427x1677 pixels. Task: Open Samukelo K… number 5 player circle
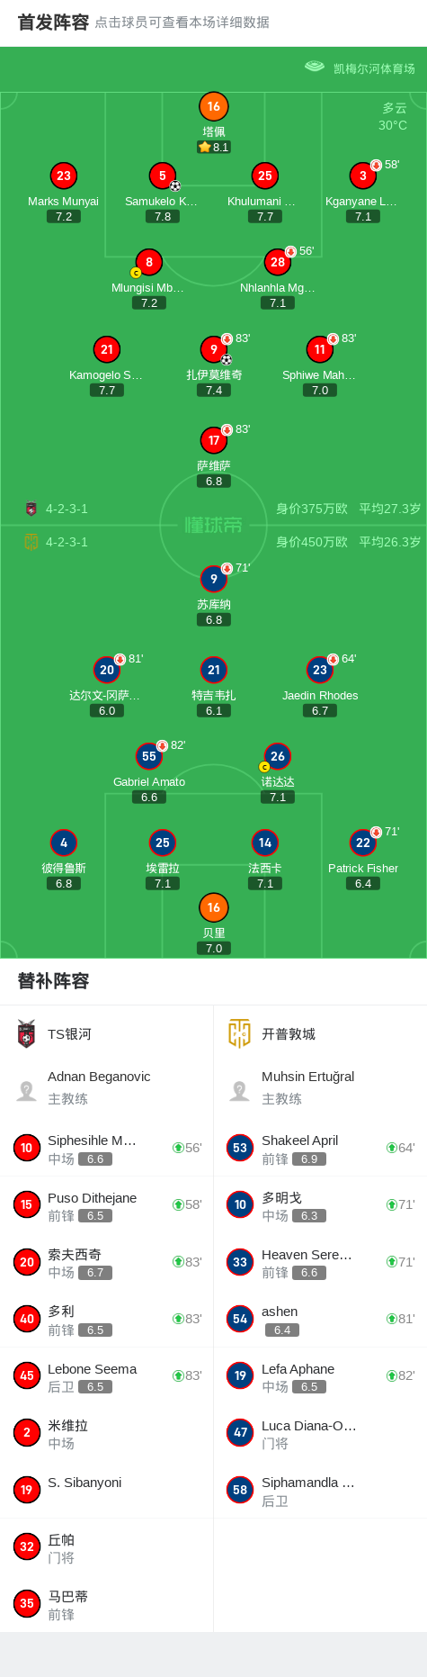(162, 176)
